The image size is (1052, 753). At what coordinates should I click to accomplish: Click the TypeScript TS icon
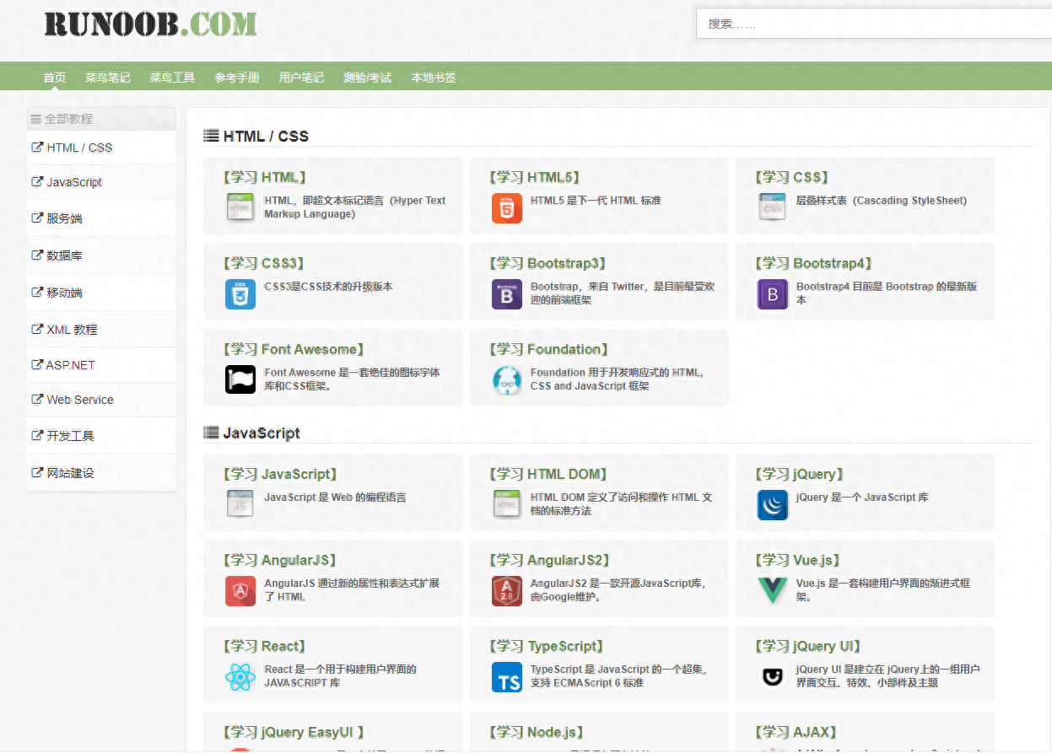(x=507, y=676)
